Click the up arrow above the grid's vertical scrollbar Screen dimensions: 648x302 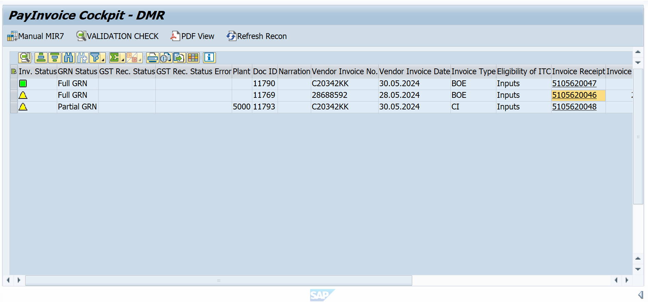tap(638, 52)
